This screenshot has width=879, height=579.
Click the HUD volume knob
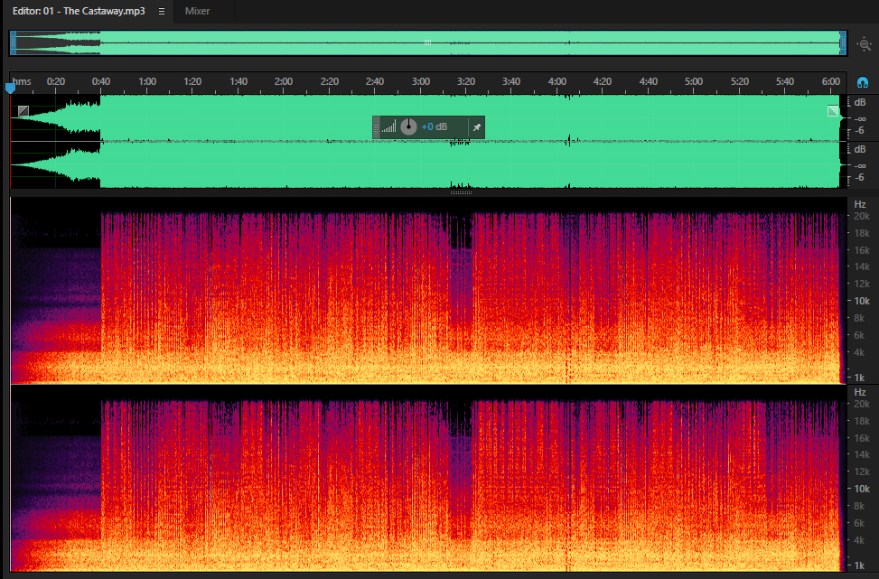[x=408, y=127]
